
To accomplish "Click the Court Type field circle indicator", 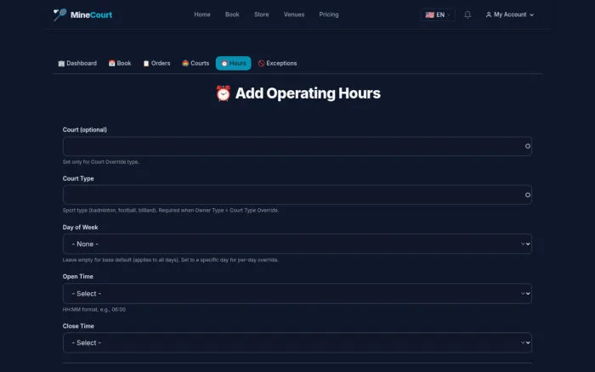I will (x=528, y=194).
